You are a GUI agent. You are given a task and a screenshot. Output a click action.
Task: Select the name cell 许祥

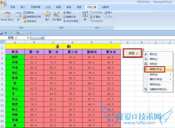15,62
